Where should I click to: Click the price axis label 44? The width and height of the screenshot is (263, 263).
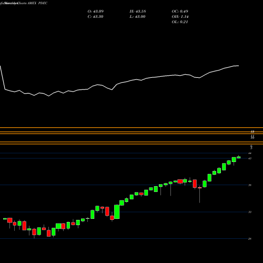tap(250, 153)
